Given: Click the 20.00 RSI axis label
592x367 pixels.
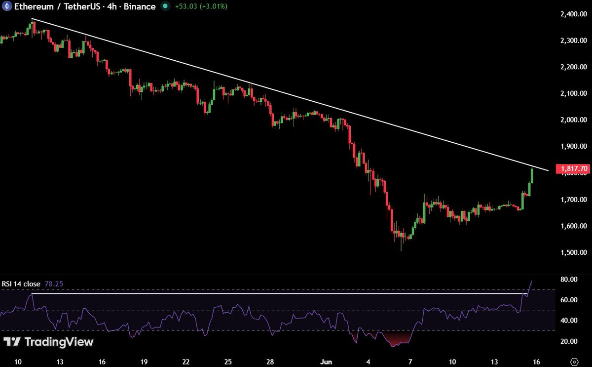Looking at the screenshot, I should [x=569, y=341].
